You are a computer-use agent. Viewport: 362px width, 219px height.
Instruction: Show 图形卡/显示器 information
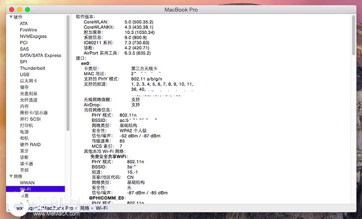pyautogui.click(x=34, y=112)
